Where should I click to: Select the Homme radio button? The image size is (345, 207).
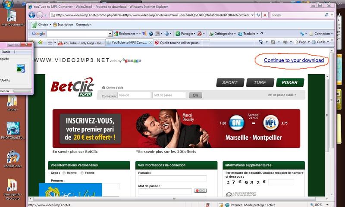point(64,172)
